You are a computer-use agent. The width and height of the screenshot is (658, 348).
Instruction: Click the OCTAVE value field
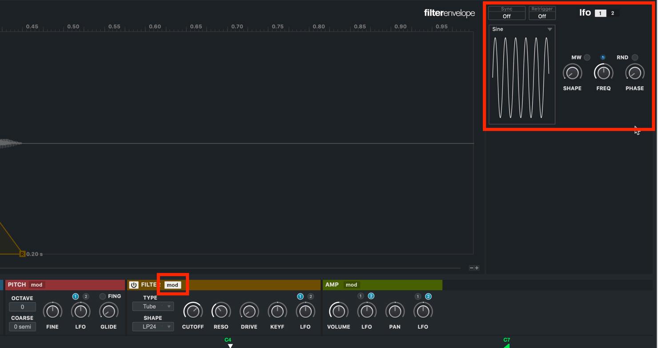(x=22, y=307)
